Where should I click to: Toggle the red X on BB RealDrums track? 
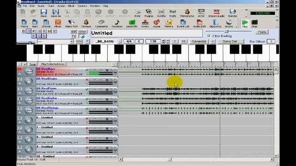coord(87,80)
